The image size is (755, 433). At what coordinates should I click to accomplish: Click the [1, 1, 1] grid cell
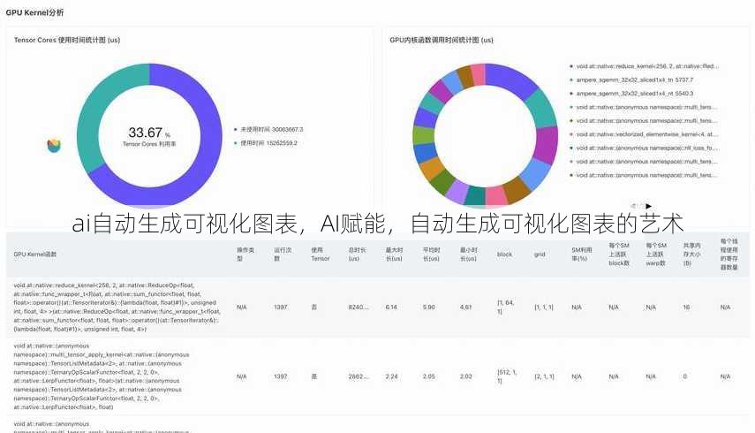coord(544,308)
